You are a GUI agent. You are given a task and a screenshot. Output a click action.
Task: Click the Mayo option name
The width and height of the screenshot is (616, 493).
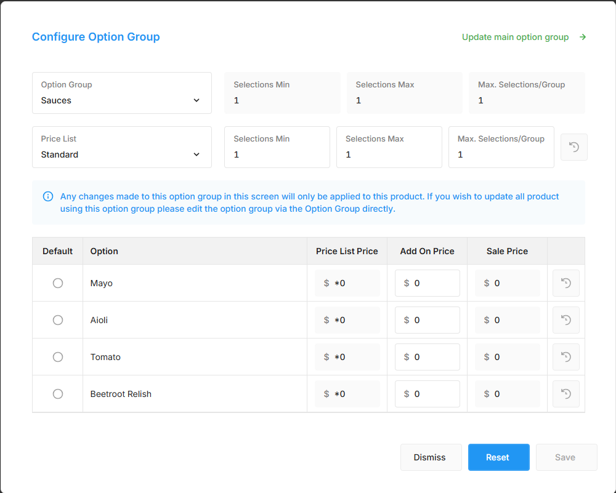(x=102, y=283)
